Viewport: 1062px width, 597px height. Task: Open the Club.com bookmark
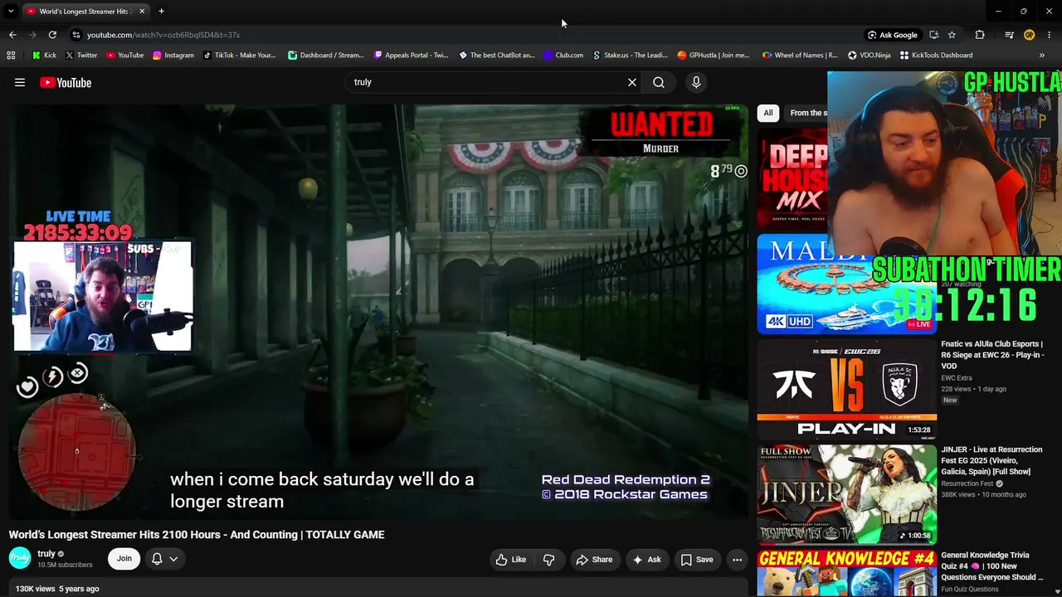tap(563, 56)
